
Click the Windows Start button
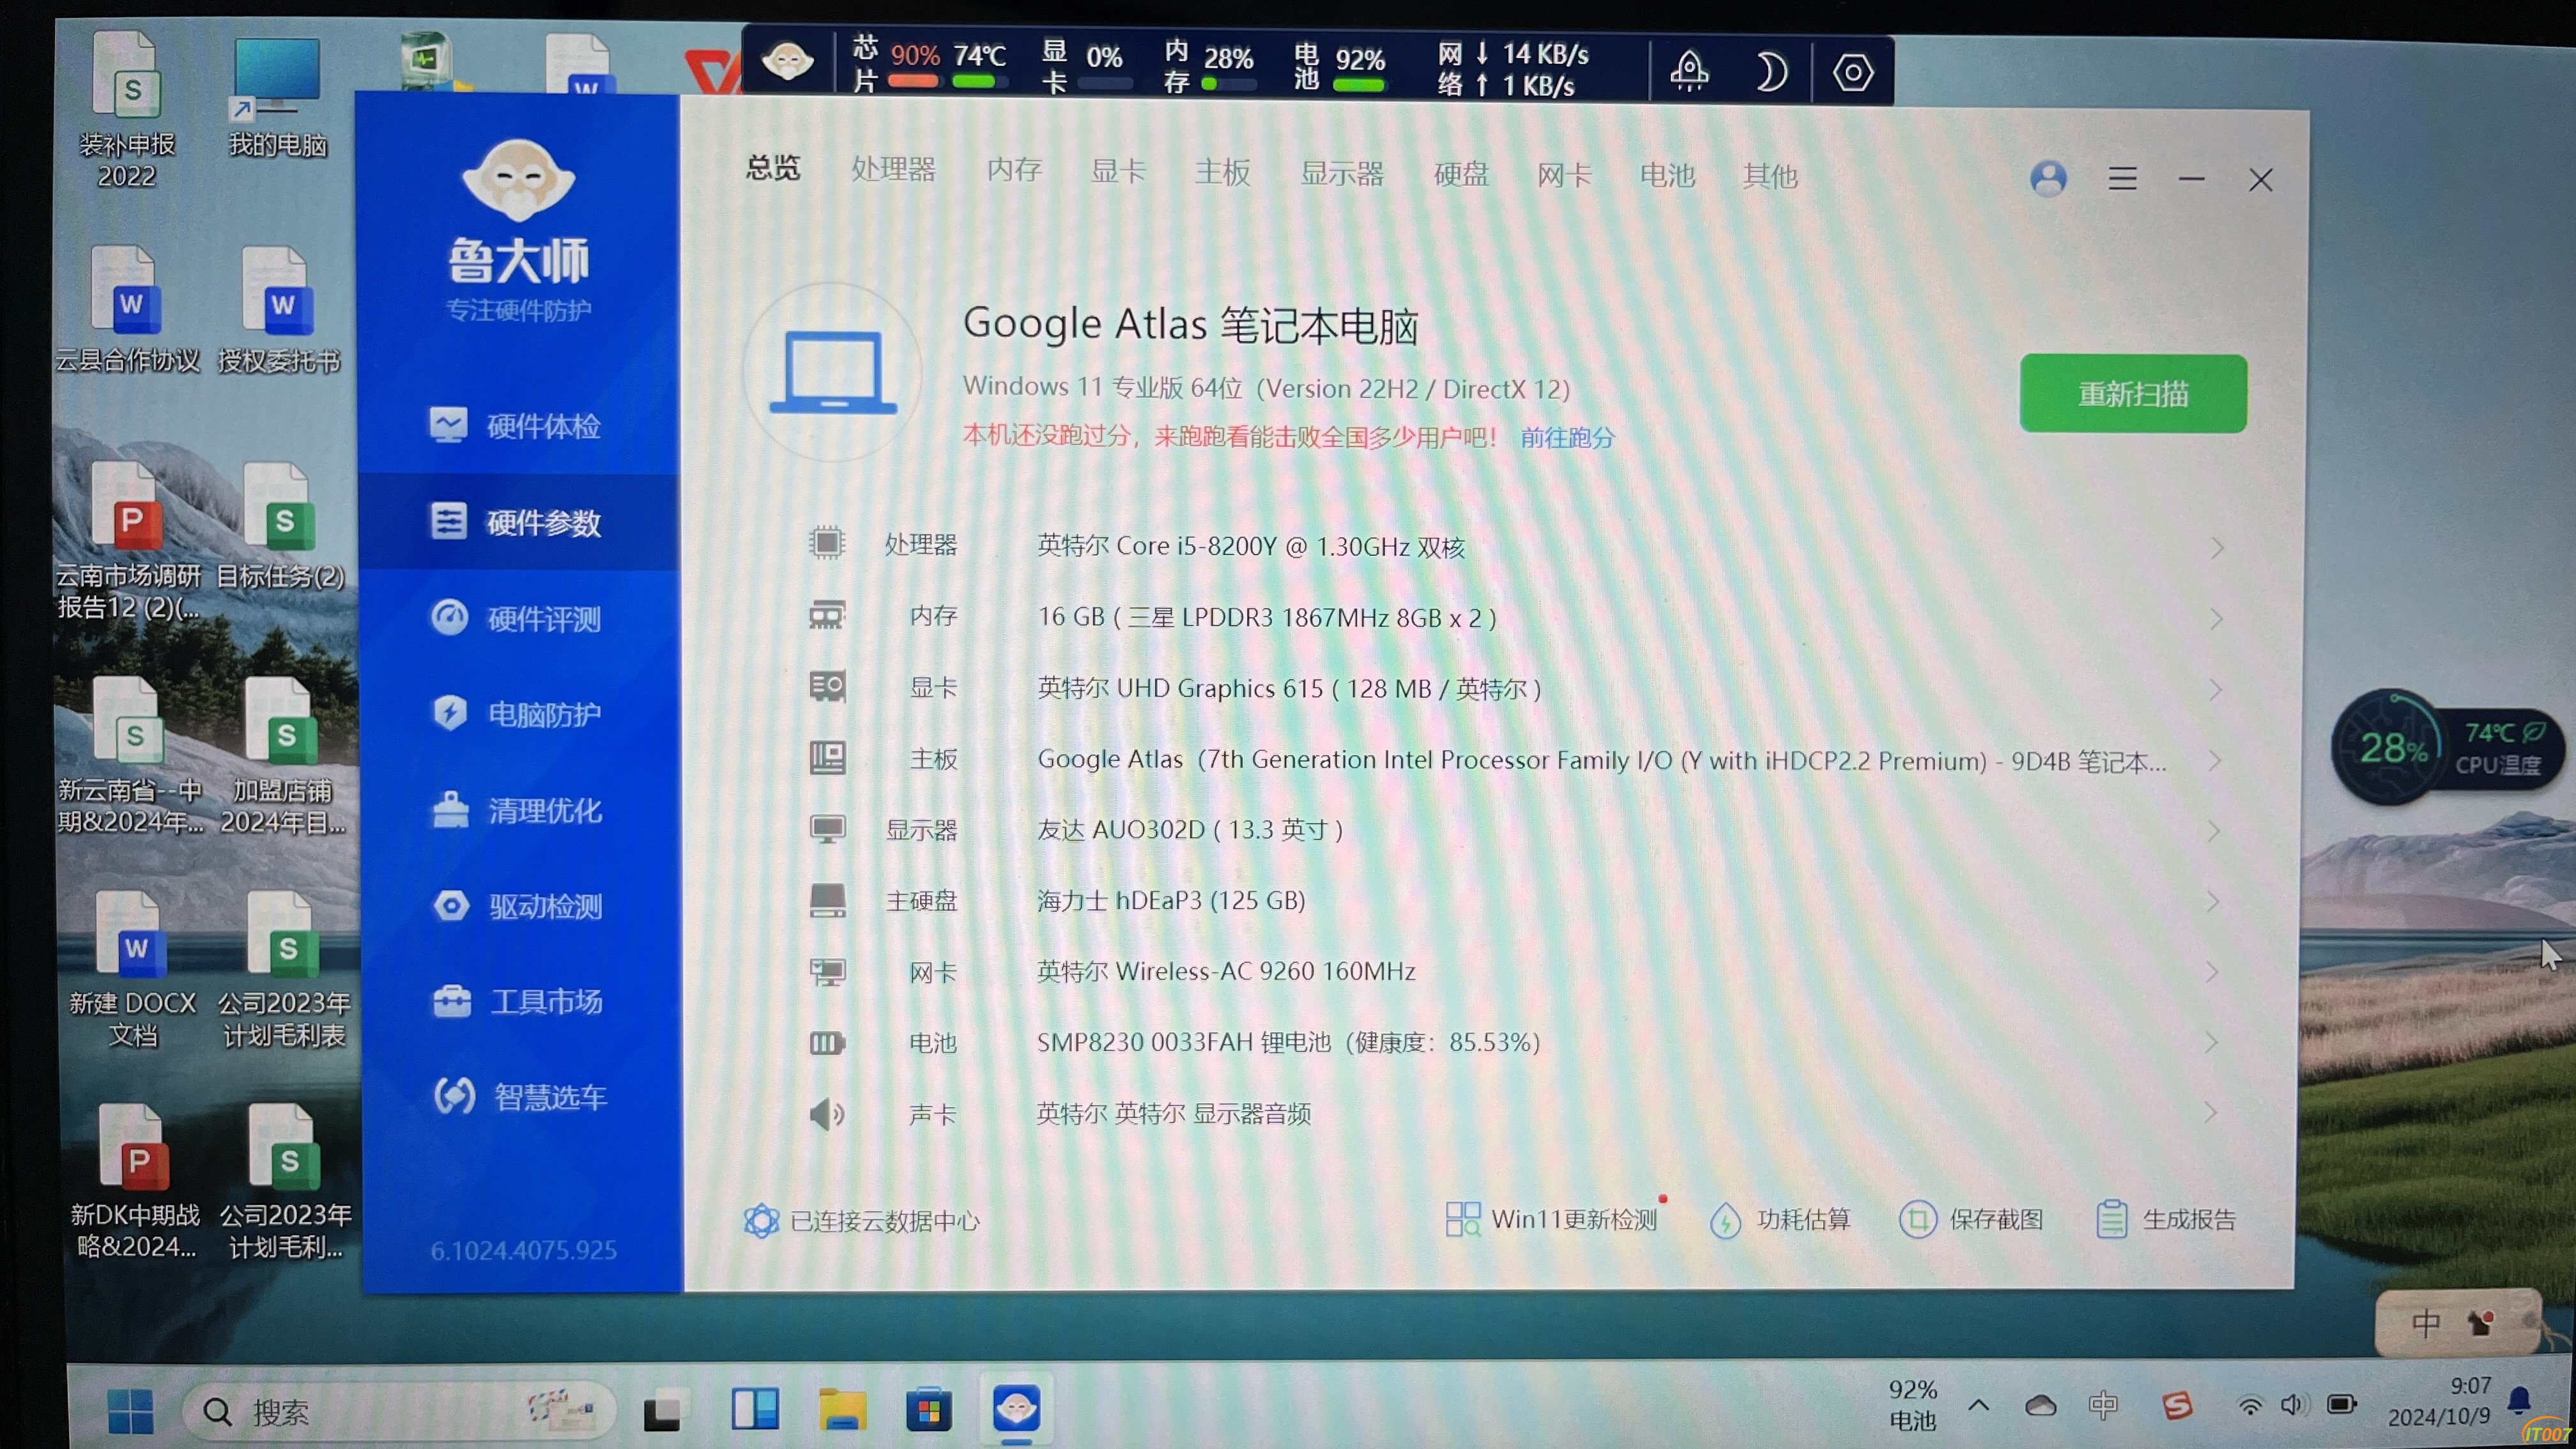pos(130,1411)
